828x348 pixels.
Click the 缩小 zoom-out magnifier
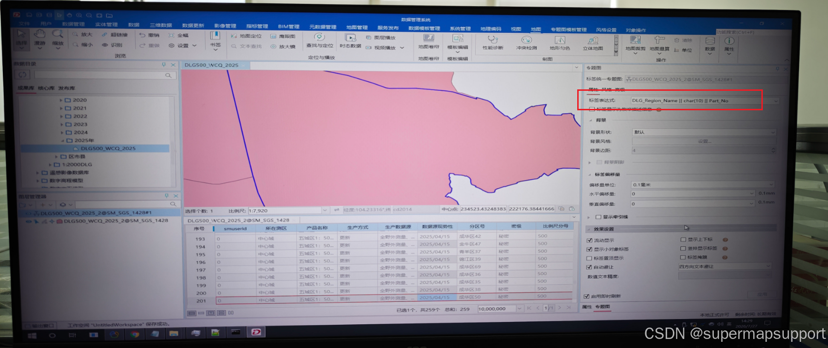(82, 45)
